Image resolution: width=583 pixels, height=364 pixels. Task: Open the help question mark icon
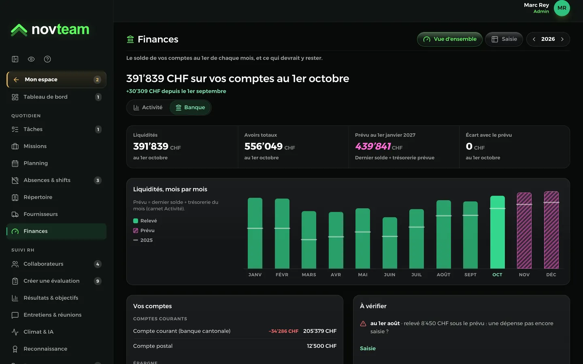(x=47, y=59)
